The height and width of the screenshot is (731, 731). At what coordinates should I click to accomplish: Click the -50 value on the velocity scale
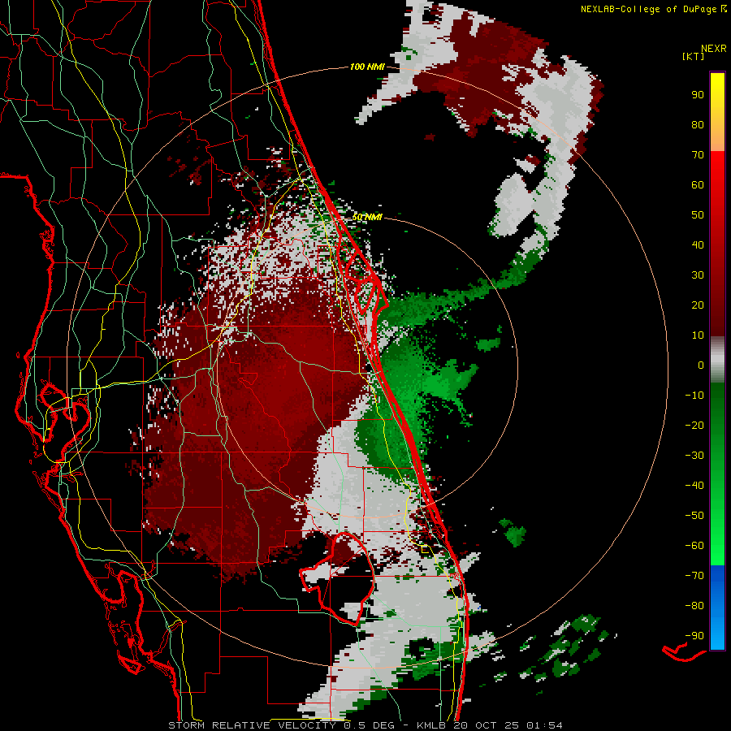[694, 516]
